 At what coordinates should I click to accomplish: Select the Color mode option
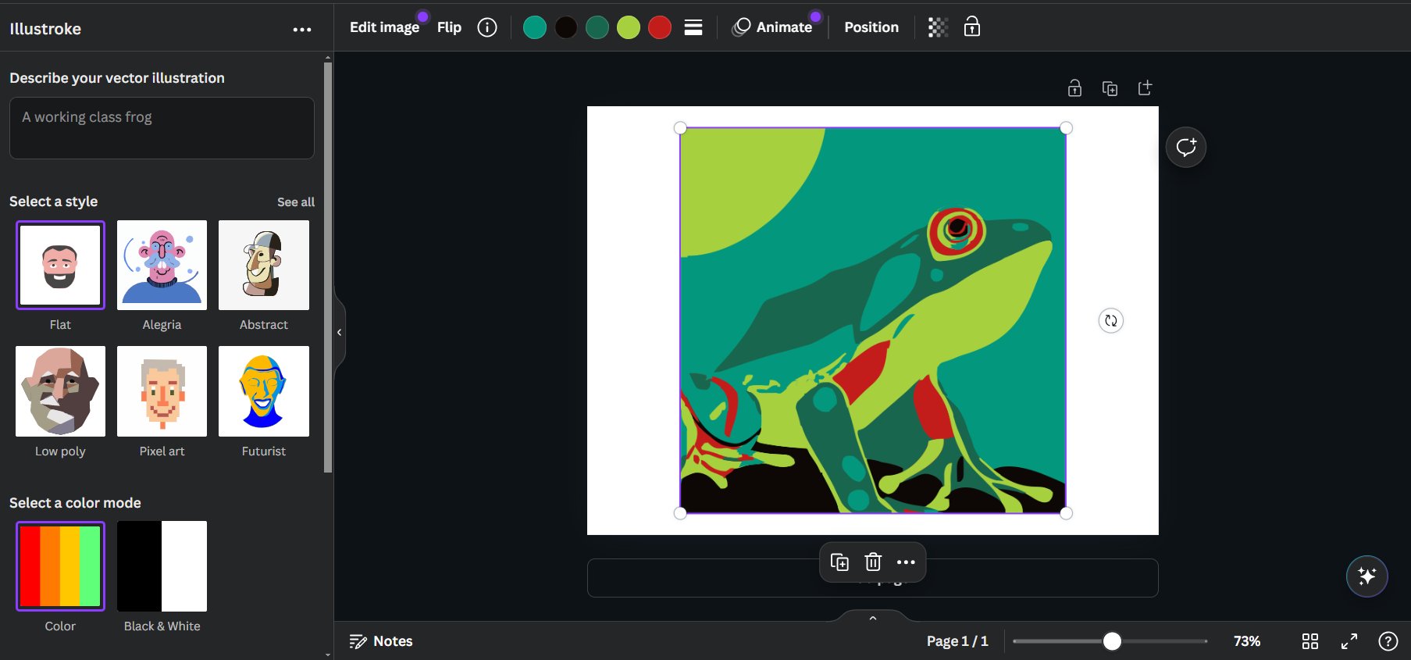pos(60,566)
